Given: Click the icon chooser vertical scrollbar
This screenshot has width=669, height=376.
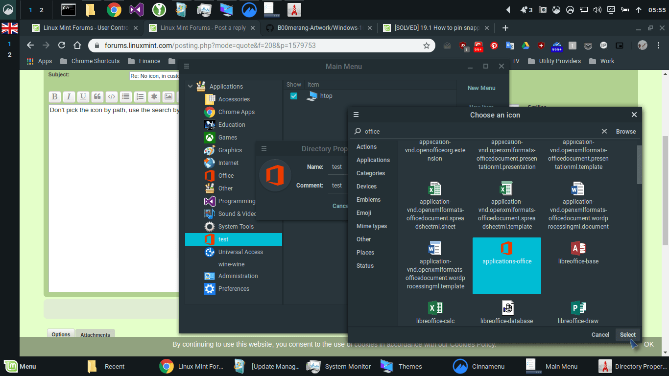Looking at the screenshot, I should point(640,164).
